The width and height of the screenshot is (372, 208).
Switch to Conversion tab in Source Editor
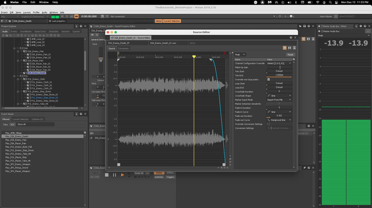(x=123, y=49)
